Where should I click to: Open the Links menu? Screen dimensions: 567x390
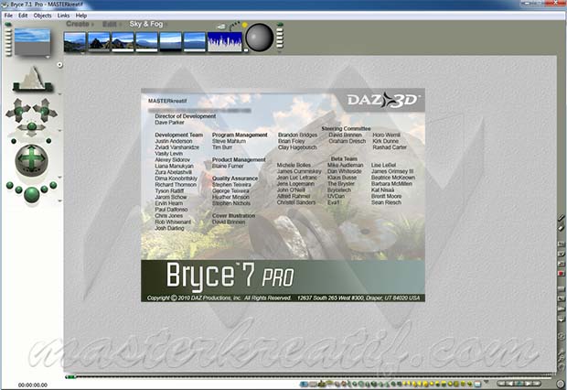pyautogui.click(x=63, y=16)
